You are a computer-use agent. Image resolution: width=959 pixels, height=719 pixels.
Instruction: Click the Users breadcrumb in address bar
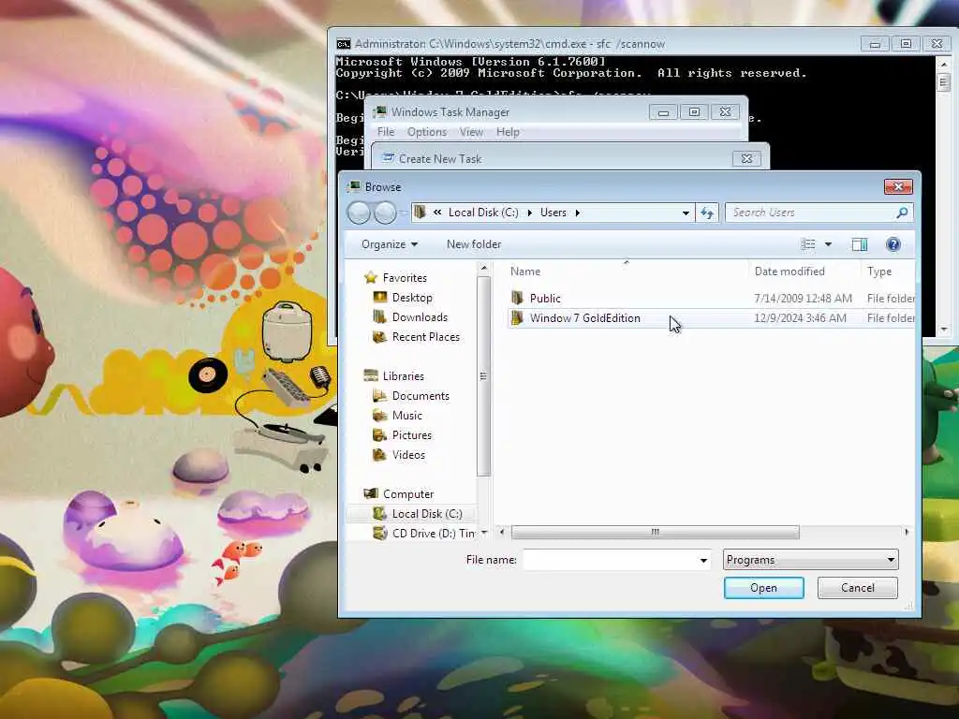coord(553,213)
